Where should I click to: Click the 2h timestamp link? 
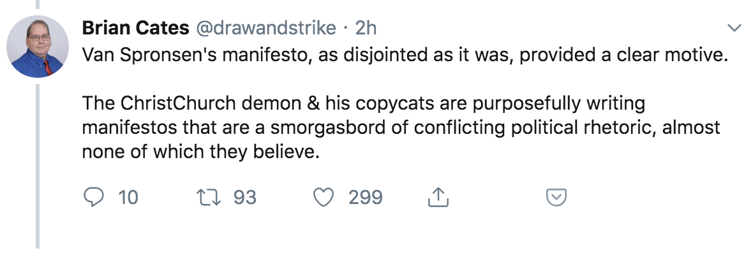coord(365,28)
